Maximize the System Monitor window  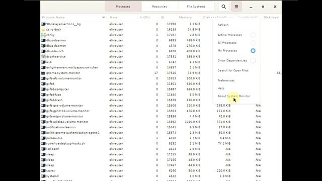click(263, 7)
